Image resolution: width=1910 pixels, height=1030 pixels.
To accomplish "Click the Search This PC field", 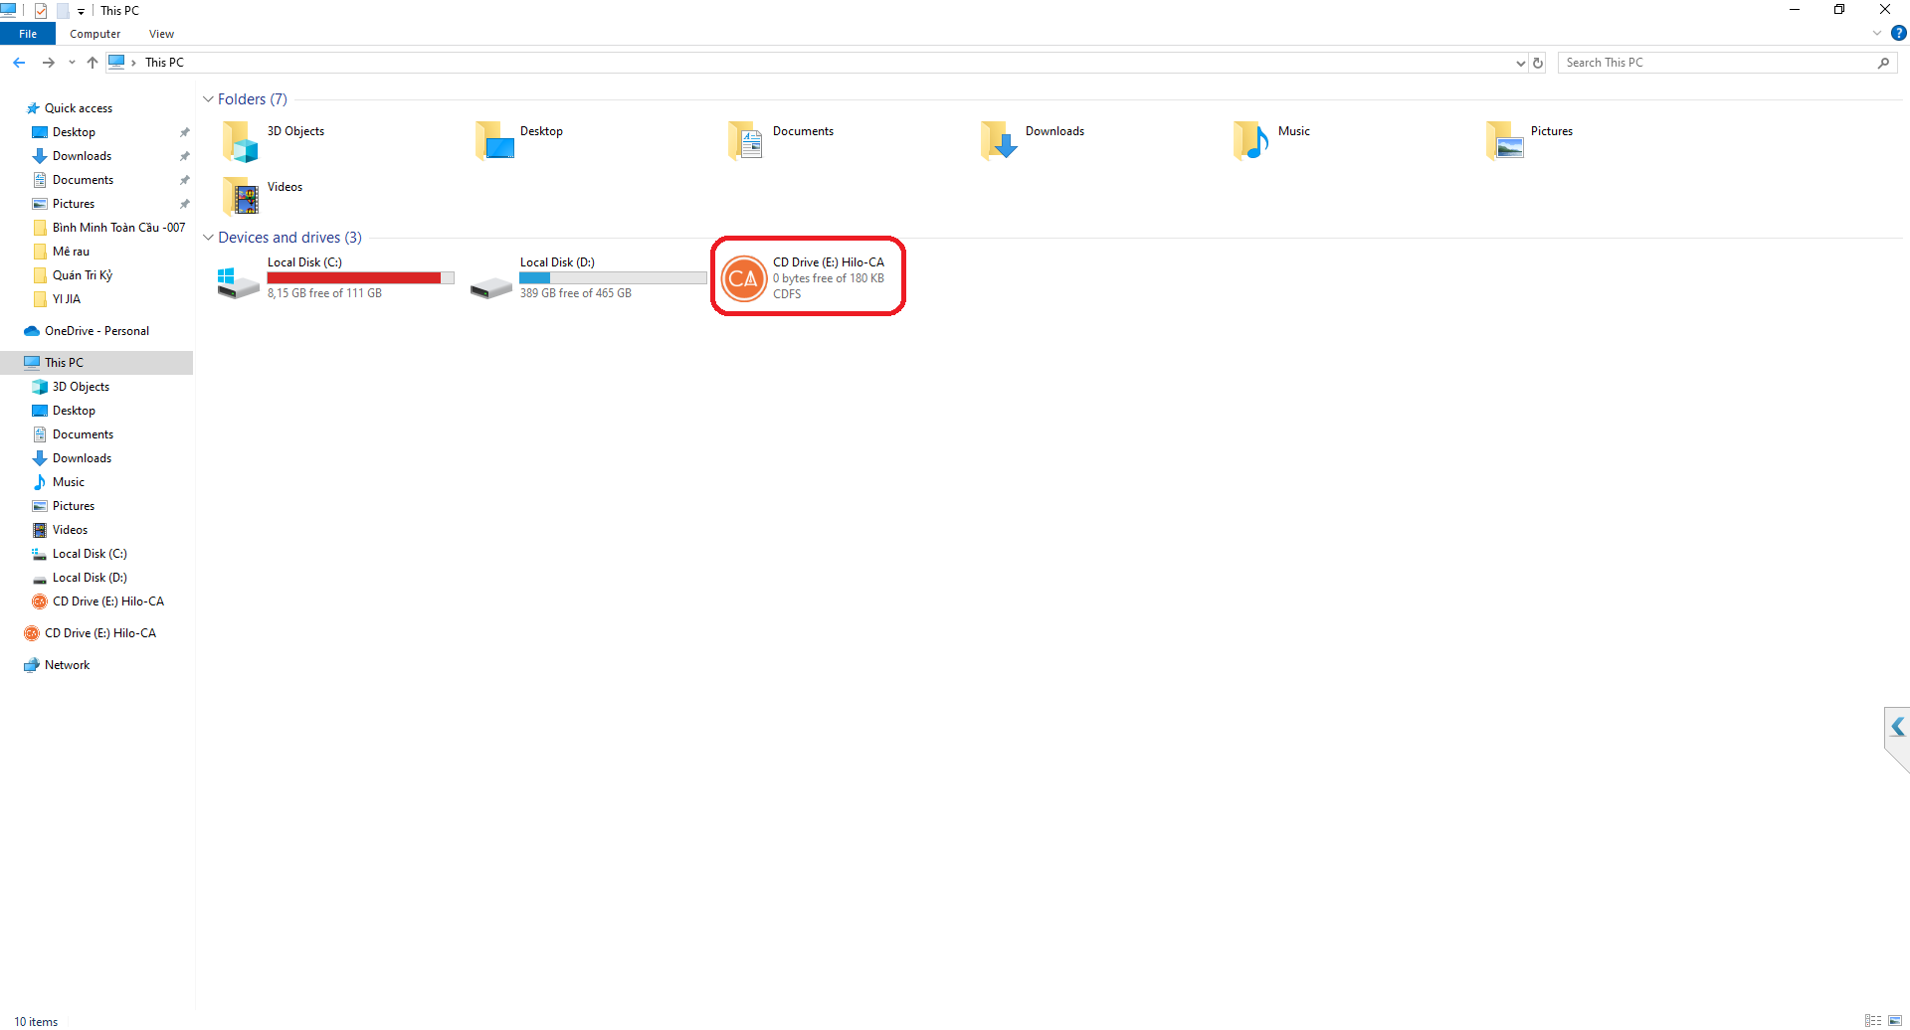I will click(x=1716, y=63).
